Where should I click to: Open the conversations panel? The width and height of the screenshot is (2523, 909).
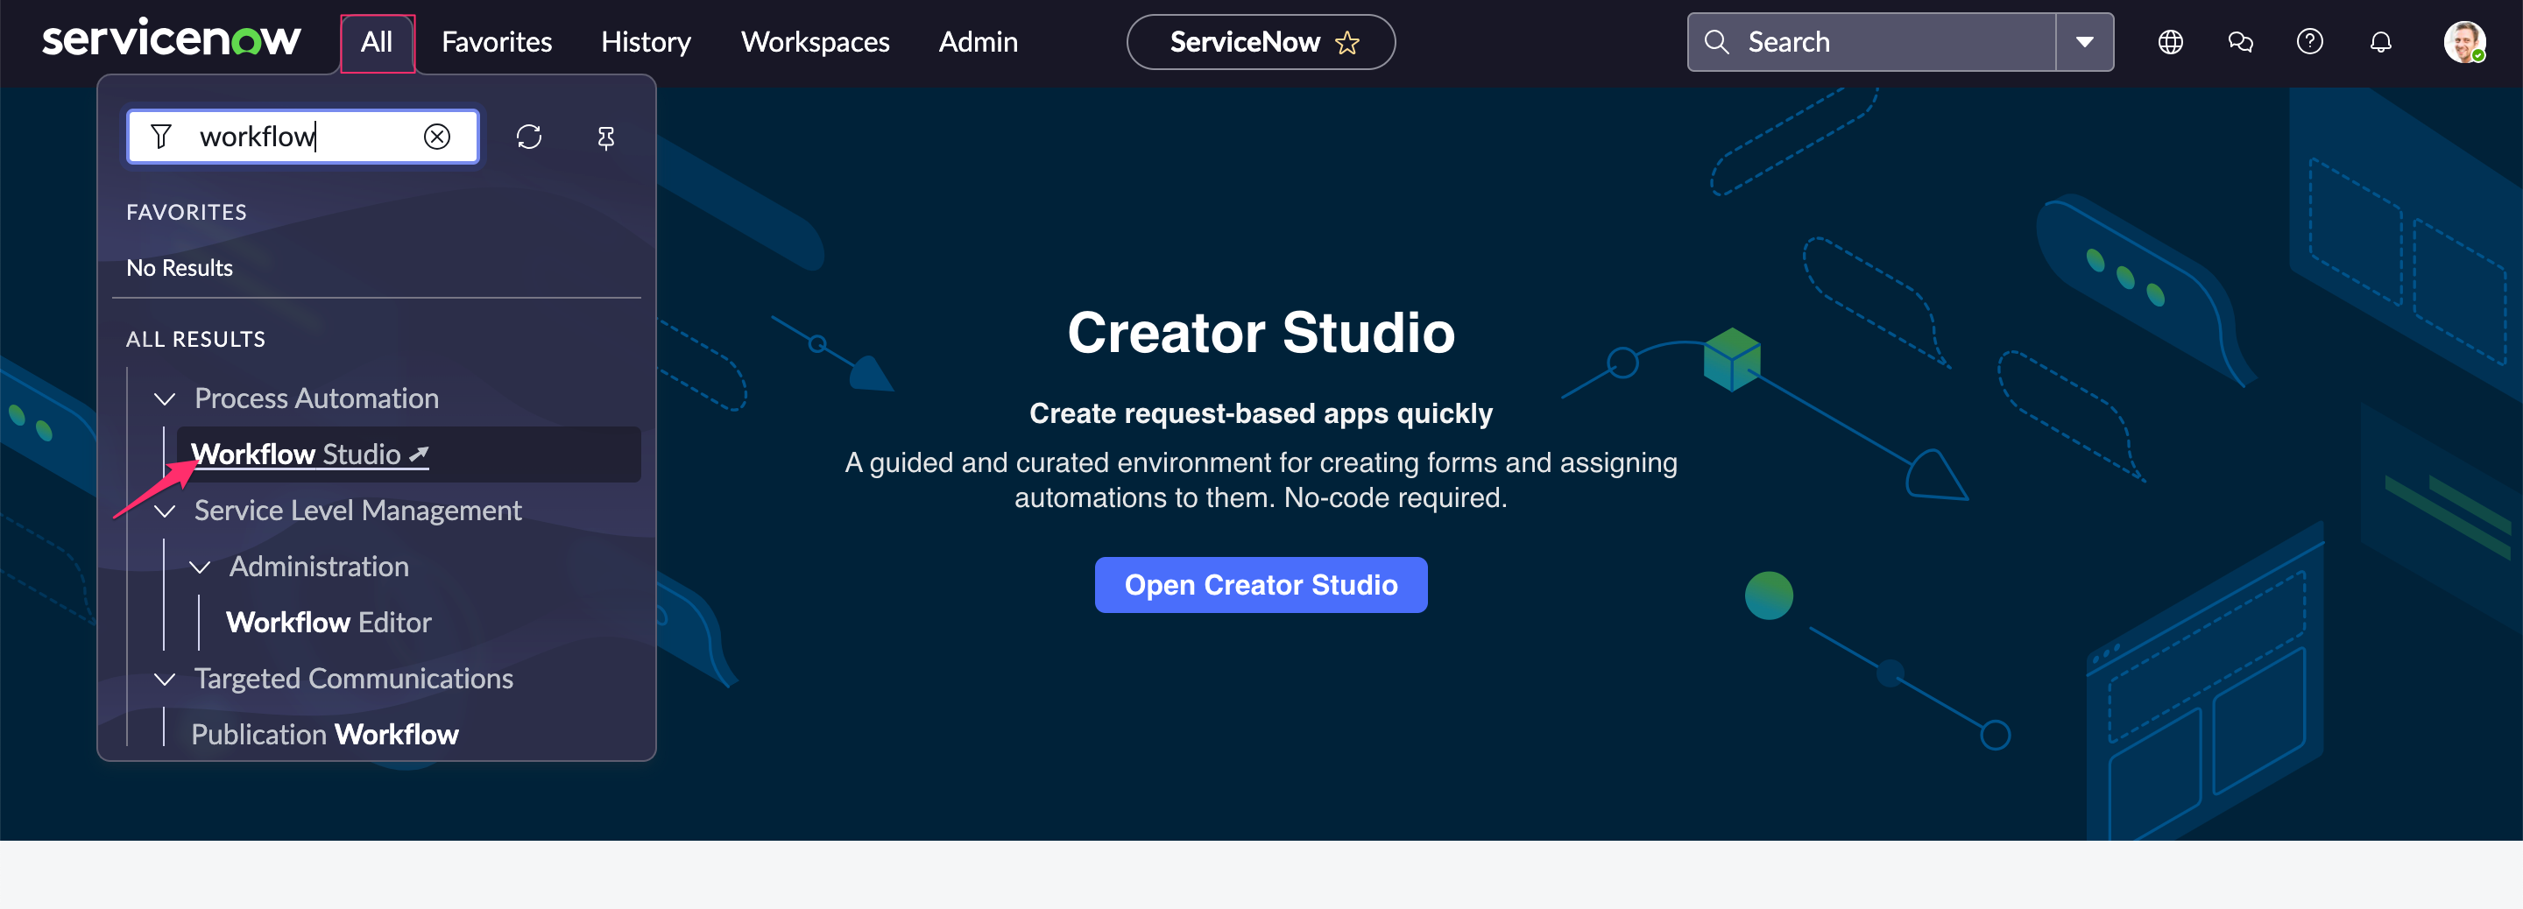[2240, 41]
